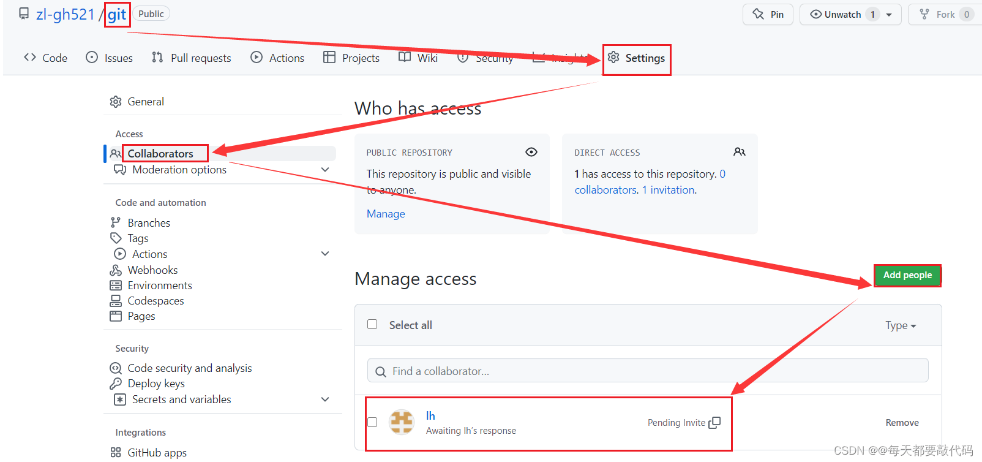Image resolution: width=982 pixels, height=462 pixels.
Task: Click the Tags label icon
Action: [116, 238]
